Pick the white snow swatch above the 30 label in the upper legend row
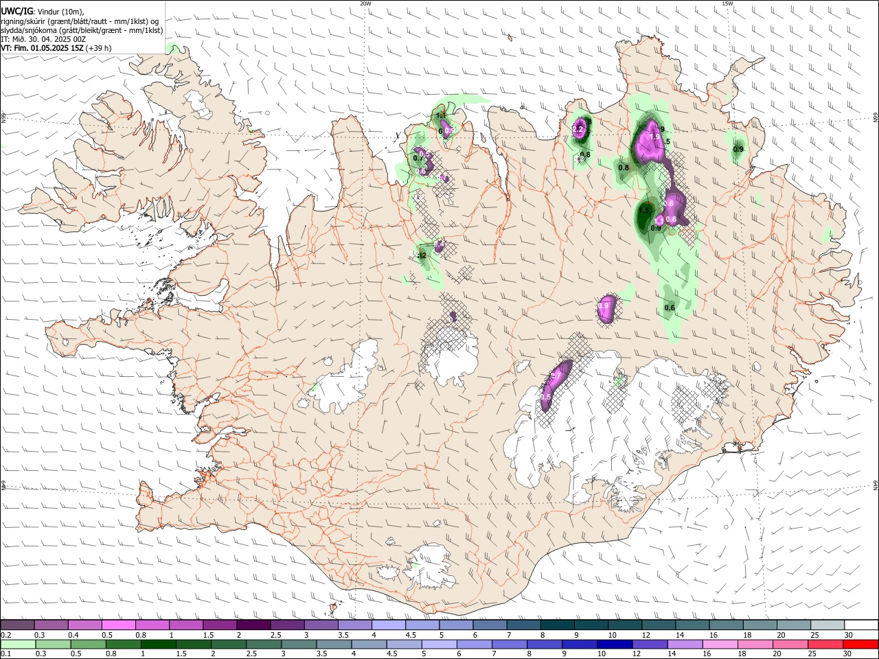The image size is (879, 659). coord(861,625)
